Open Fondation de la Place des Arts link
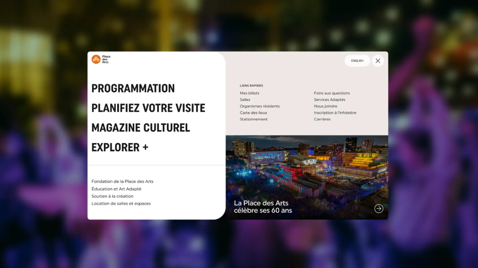Screen dimensions: 478x268 click(122, 182)
